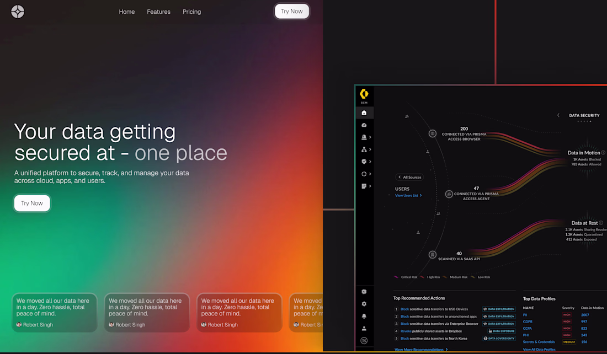Click the '1K Assets Blocked' text
This screenshot has width=607, height=354.
pyautogui.click(x=587, y=159)
